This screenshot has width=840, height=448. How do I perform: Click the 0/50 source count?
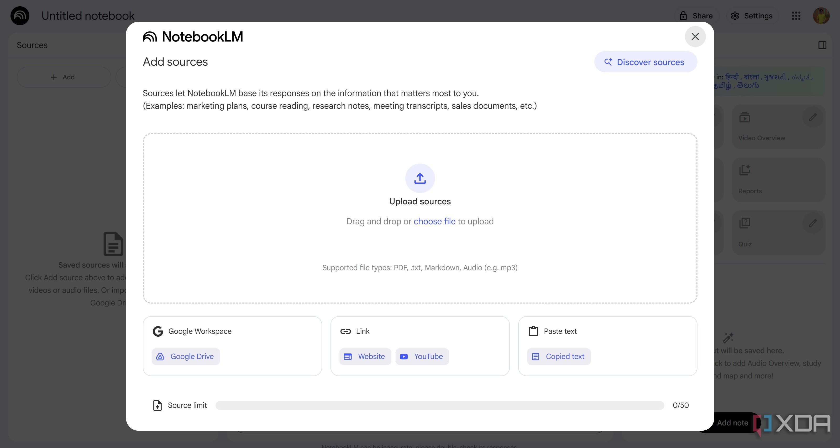[681, 405]
